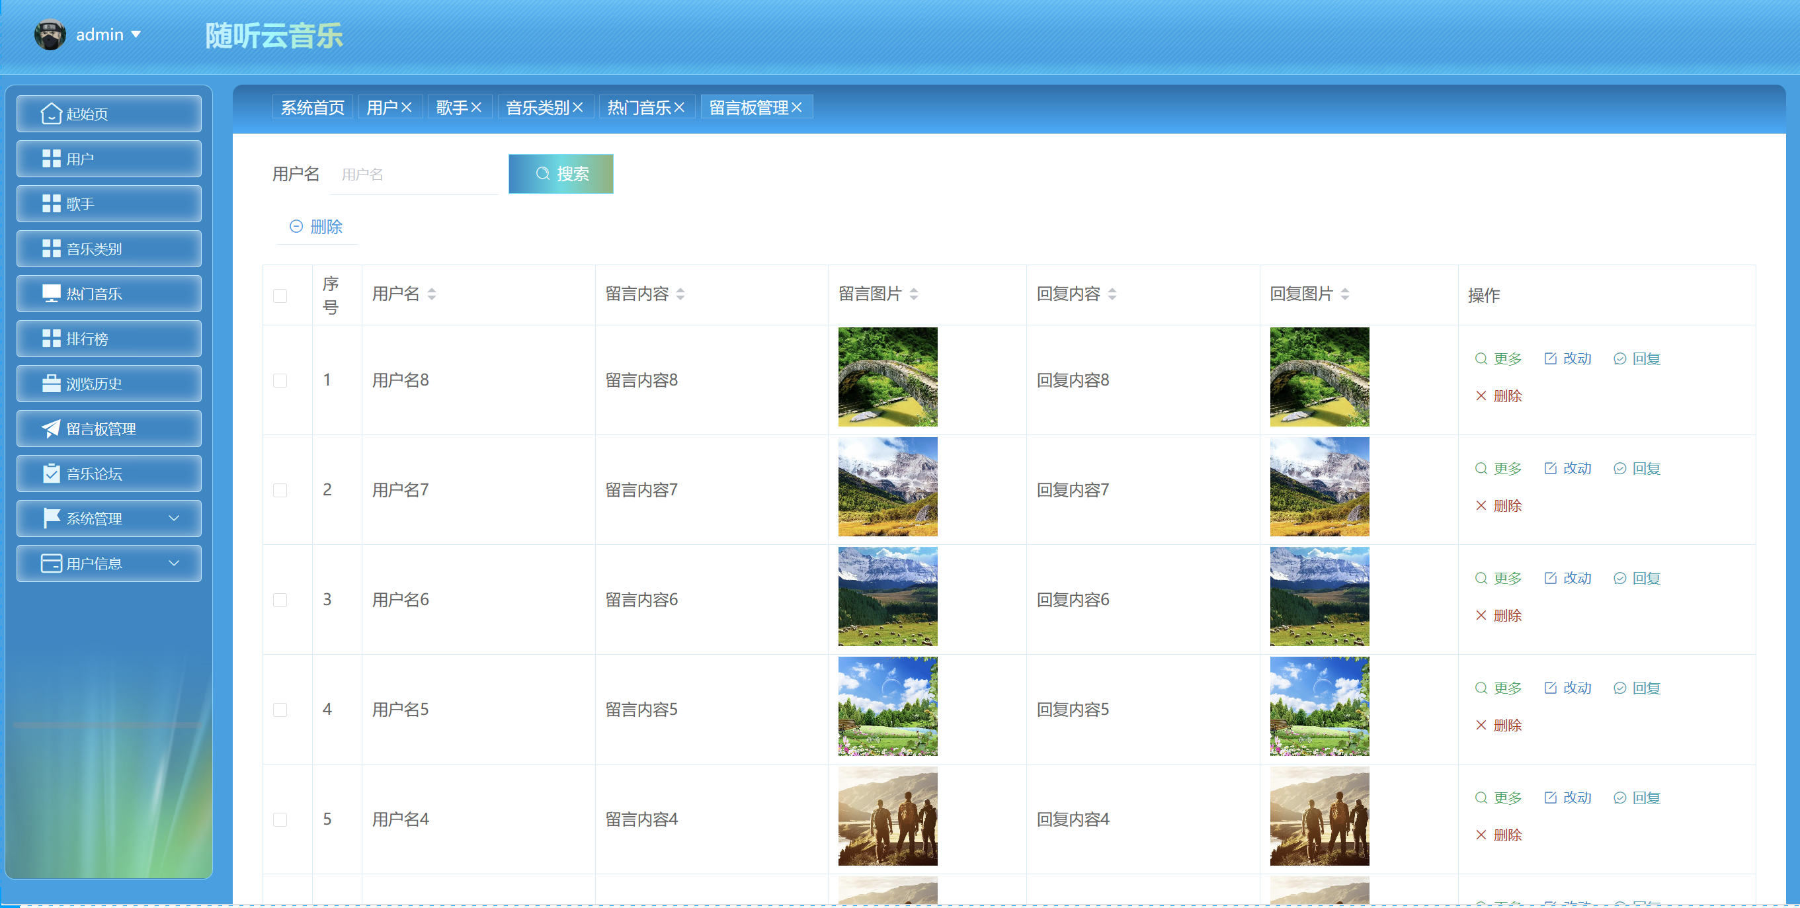Select the 留言板管理 message board icon

108,429
